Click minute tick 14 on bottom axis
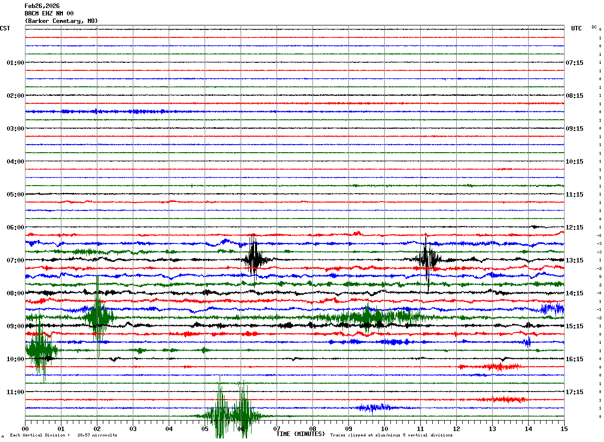The width and height of the screenshot is (604, 442). click(x=528, y=429)
